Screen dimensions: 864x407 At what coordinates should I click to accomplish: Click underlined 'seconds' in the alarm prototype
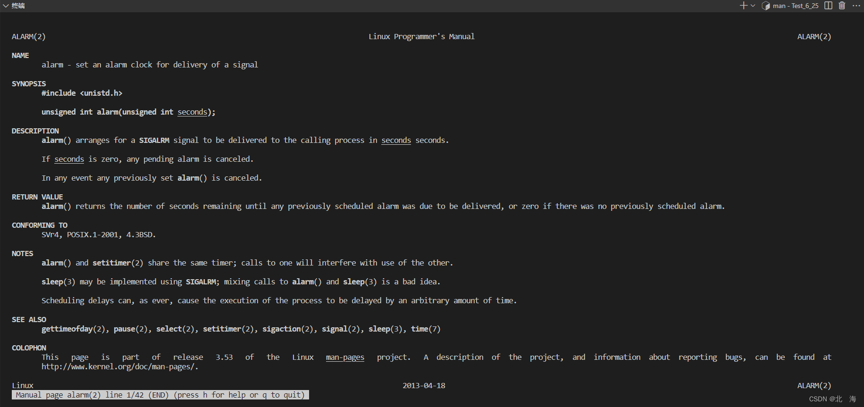192,112
